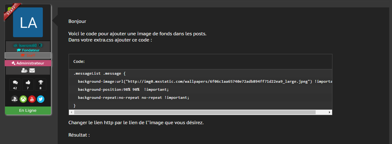Click the trophy points icon
The height and width of the screenshot is (144, 392).
click(x=41, y=82)
